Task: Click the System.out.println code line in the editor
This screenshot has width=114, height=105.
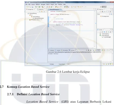Action: (x=69, y=25)
